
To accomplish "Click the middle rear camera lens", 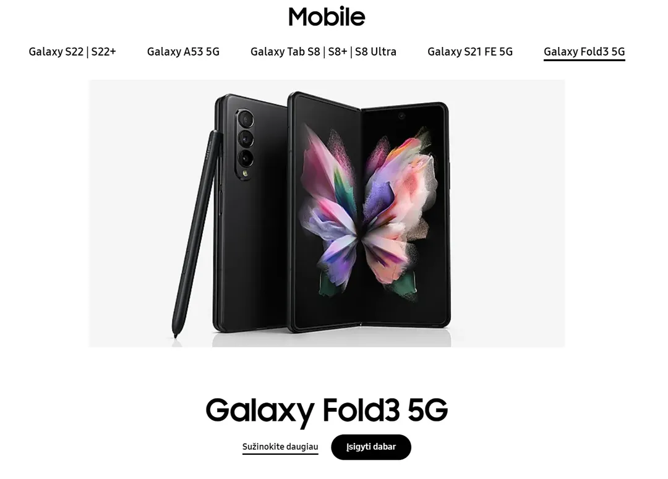I will (246, 138).
